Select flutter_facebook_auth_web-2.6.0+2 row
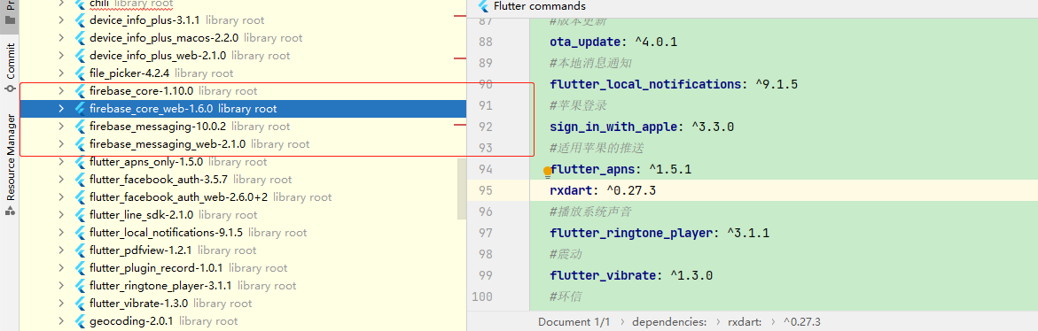 click(x=242, y=196)
